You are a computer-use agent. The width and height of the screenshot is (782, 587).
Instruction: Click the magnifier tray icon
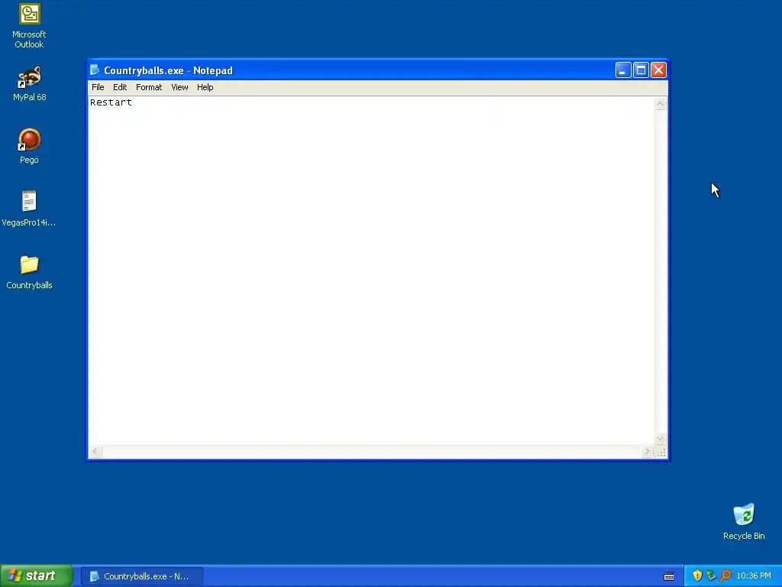[x=725, y=576]
